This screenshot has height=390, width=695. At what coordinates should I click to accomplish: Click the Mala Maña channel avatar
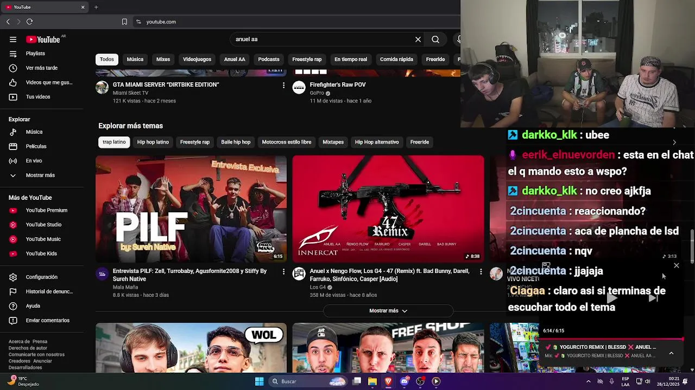click(x=102, y=274)
